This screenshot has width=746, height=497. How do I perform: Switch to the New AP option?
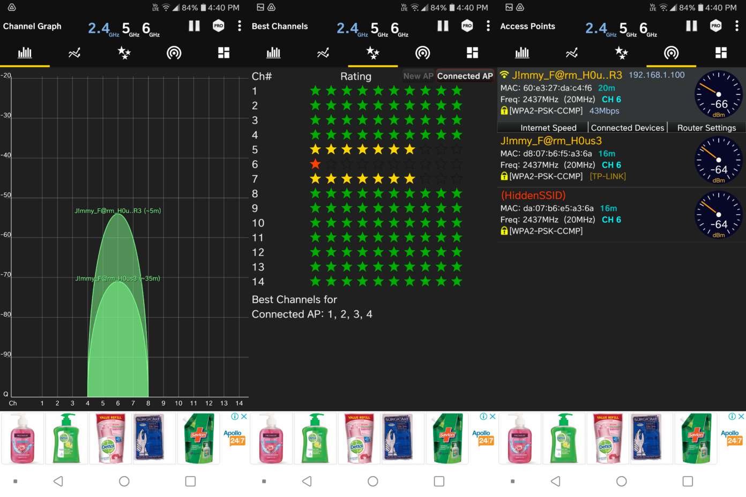[418, 76]
